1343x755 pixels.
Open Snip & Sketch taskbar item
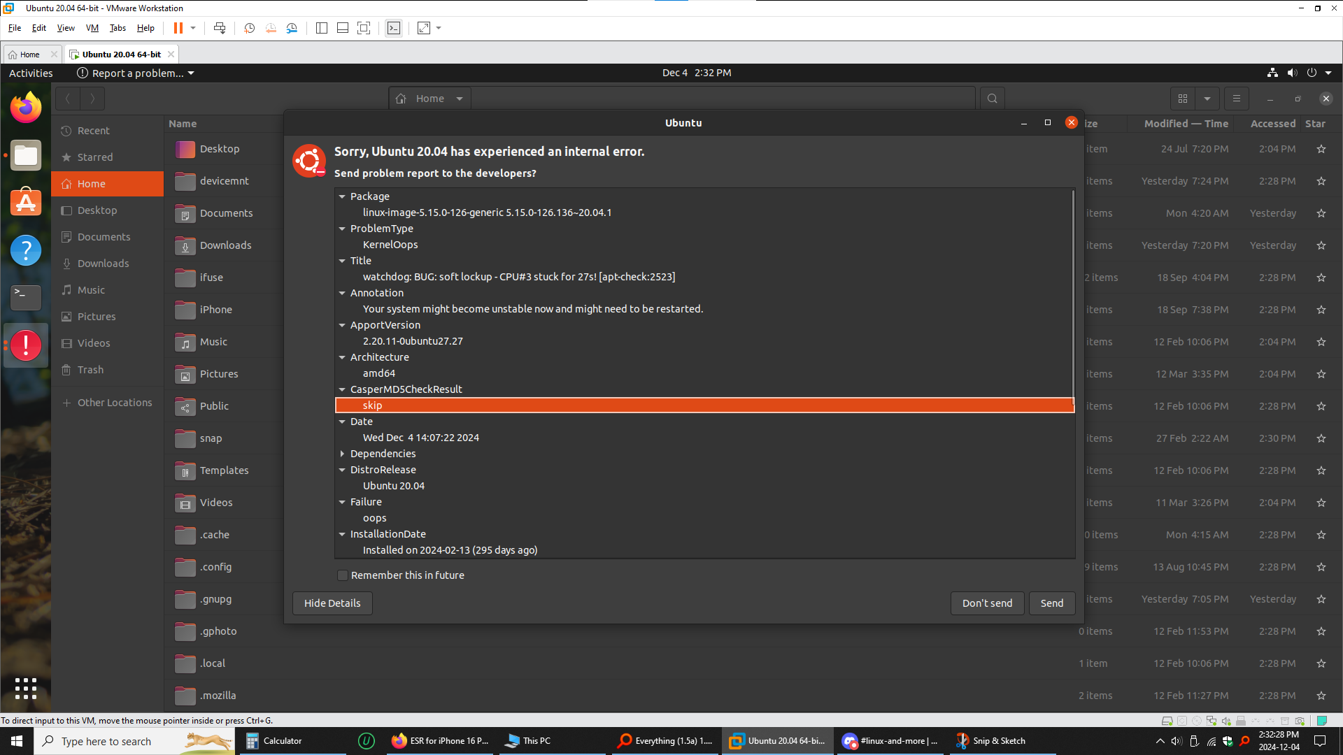click(x=1001, y=741)
